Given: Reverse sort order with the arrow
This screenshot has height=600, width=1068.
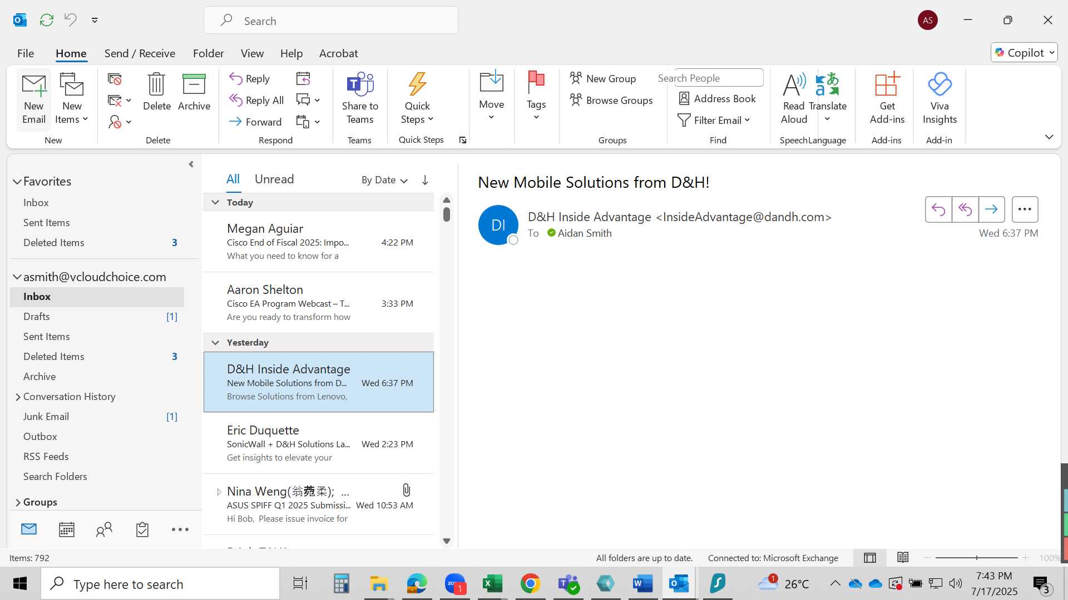Looking at the screenshot, I should [x=425, y=180].
